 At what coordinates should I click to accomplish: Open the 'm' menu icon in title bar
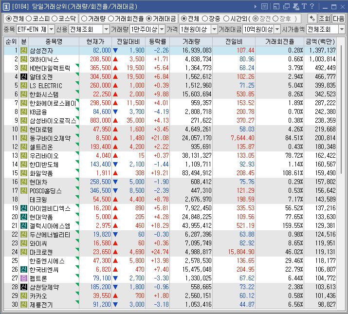pos(264,7)
